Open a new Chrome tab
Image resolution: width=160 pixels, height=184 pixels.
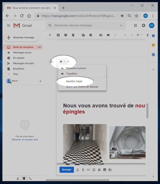(63, 8)
